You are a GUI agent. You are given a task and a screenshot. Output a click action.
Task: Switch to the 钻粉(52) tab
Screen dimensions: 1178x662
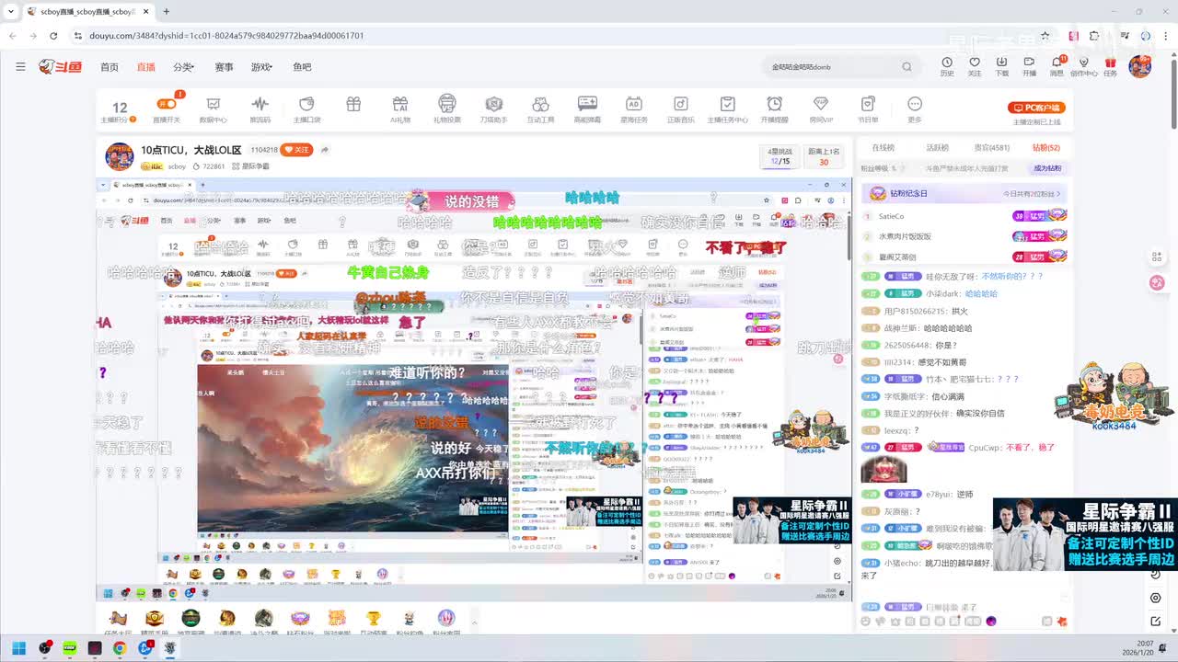tap(1046, 147)
